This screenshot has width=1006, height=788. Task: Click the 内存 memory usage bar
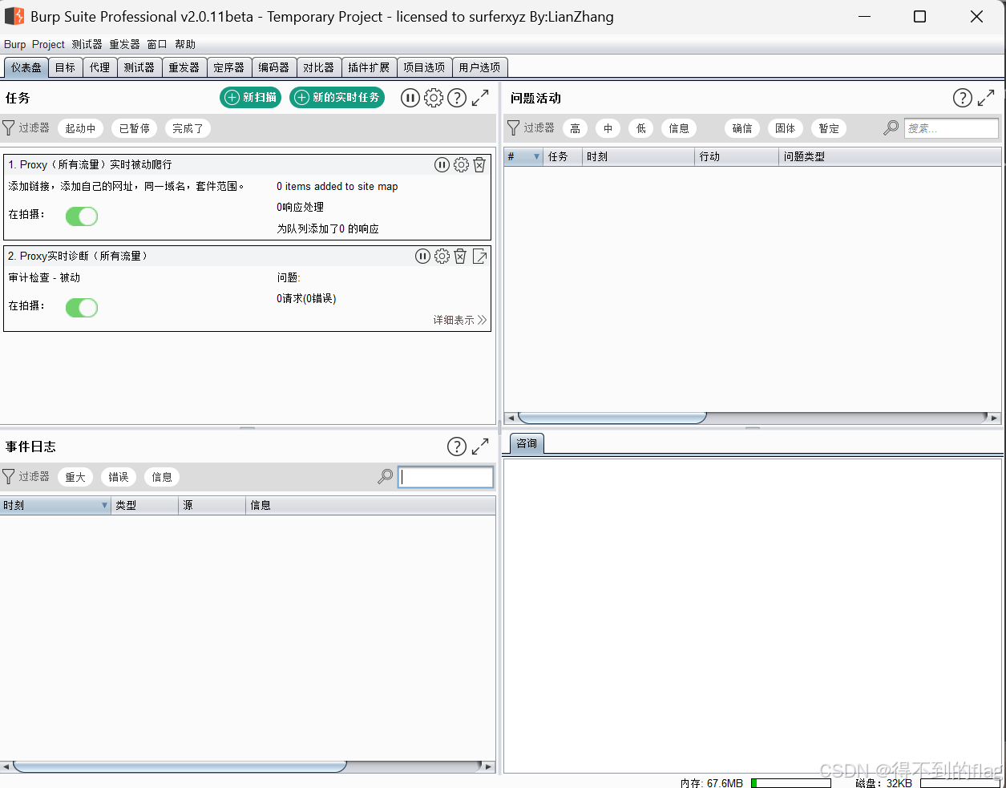click(790, 783)
